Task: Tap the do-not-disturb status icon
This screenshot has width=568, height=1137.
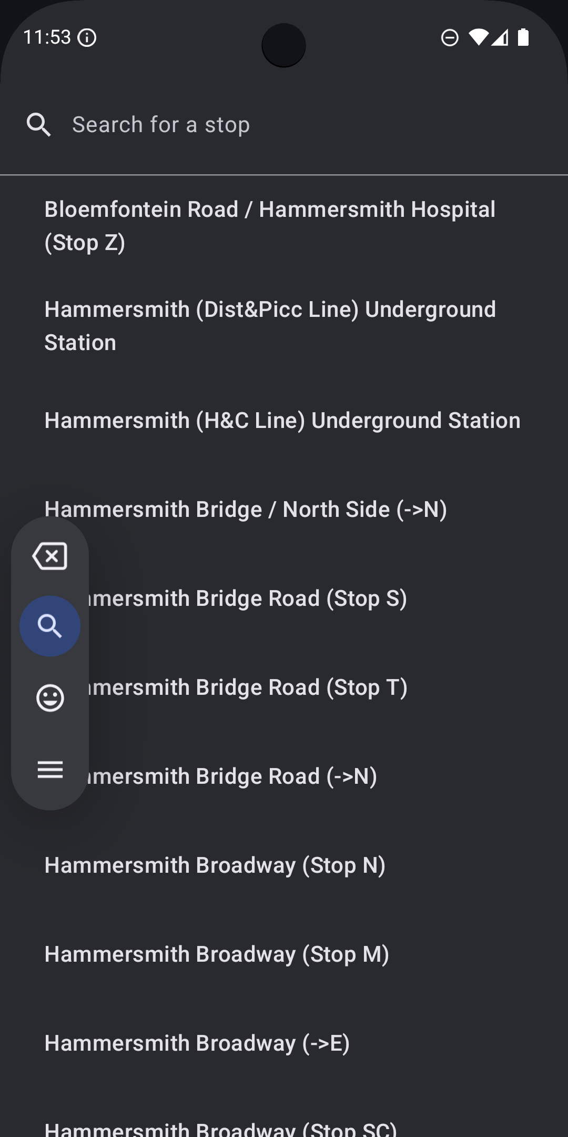Action: coord(450,38)
